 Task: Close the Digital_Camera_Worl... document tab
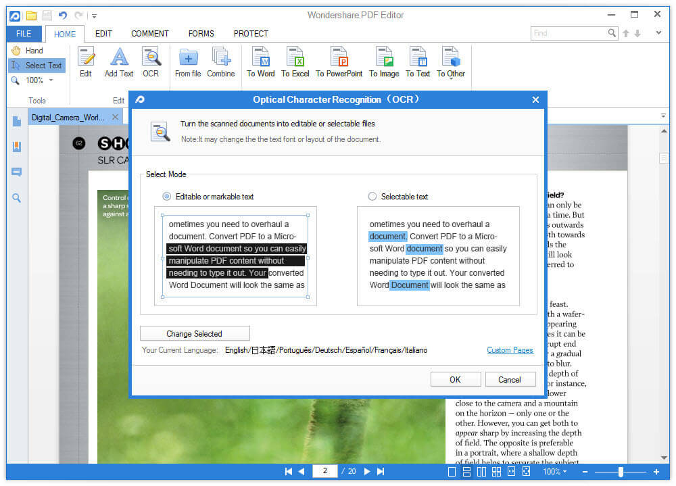click(115, 117)
